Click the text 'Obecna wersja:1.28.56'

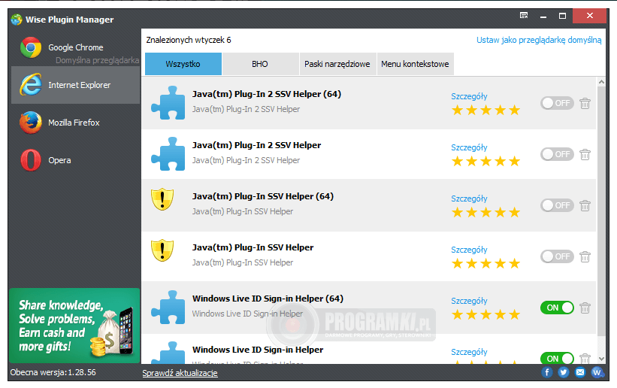click(x=53, y=373)
